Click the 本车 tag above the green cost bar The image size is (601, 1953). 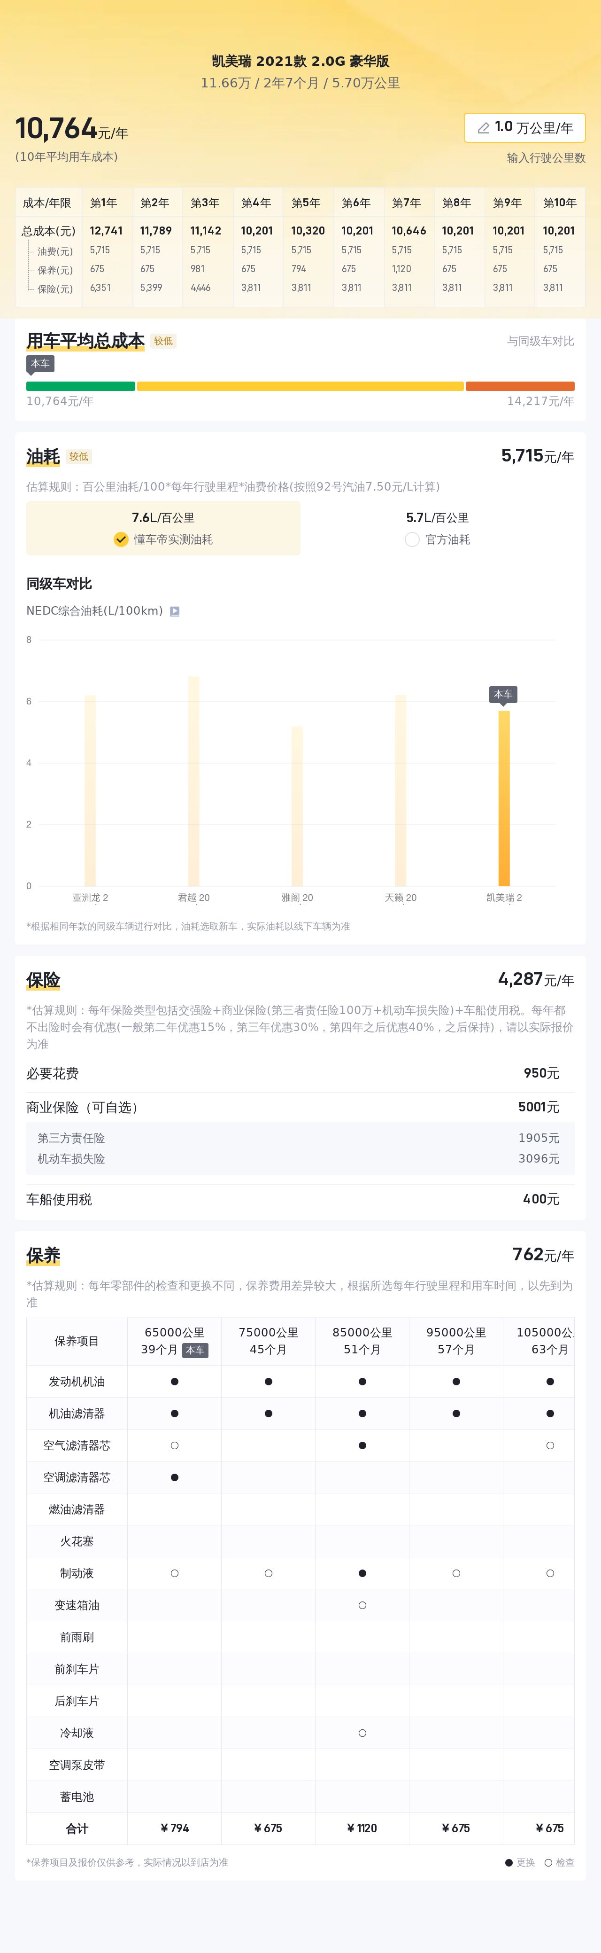coord(40,364)
